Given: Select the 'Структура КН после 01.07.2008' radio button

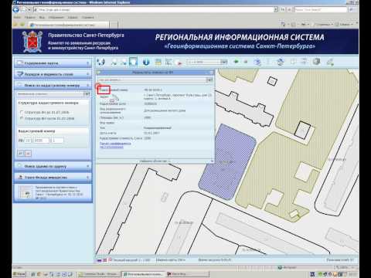Looking at the screenshot, I should (22, 118).
